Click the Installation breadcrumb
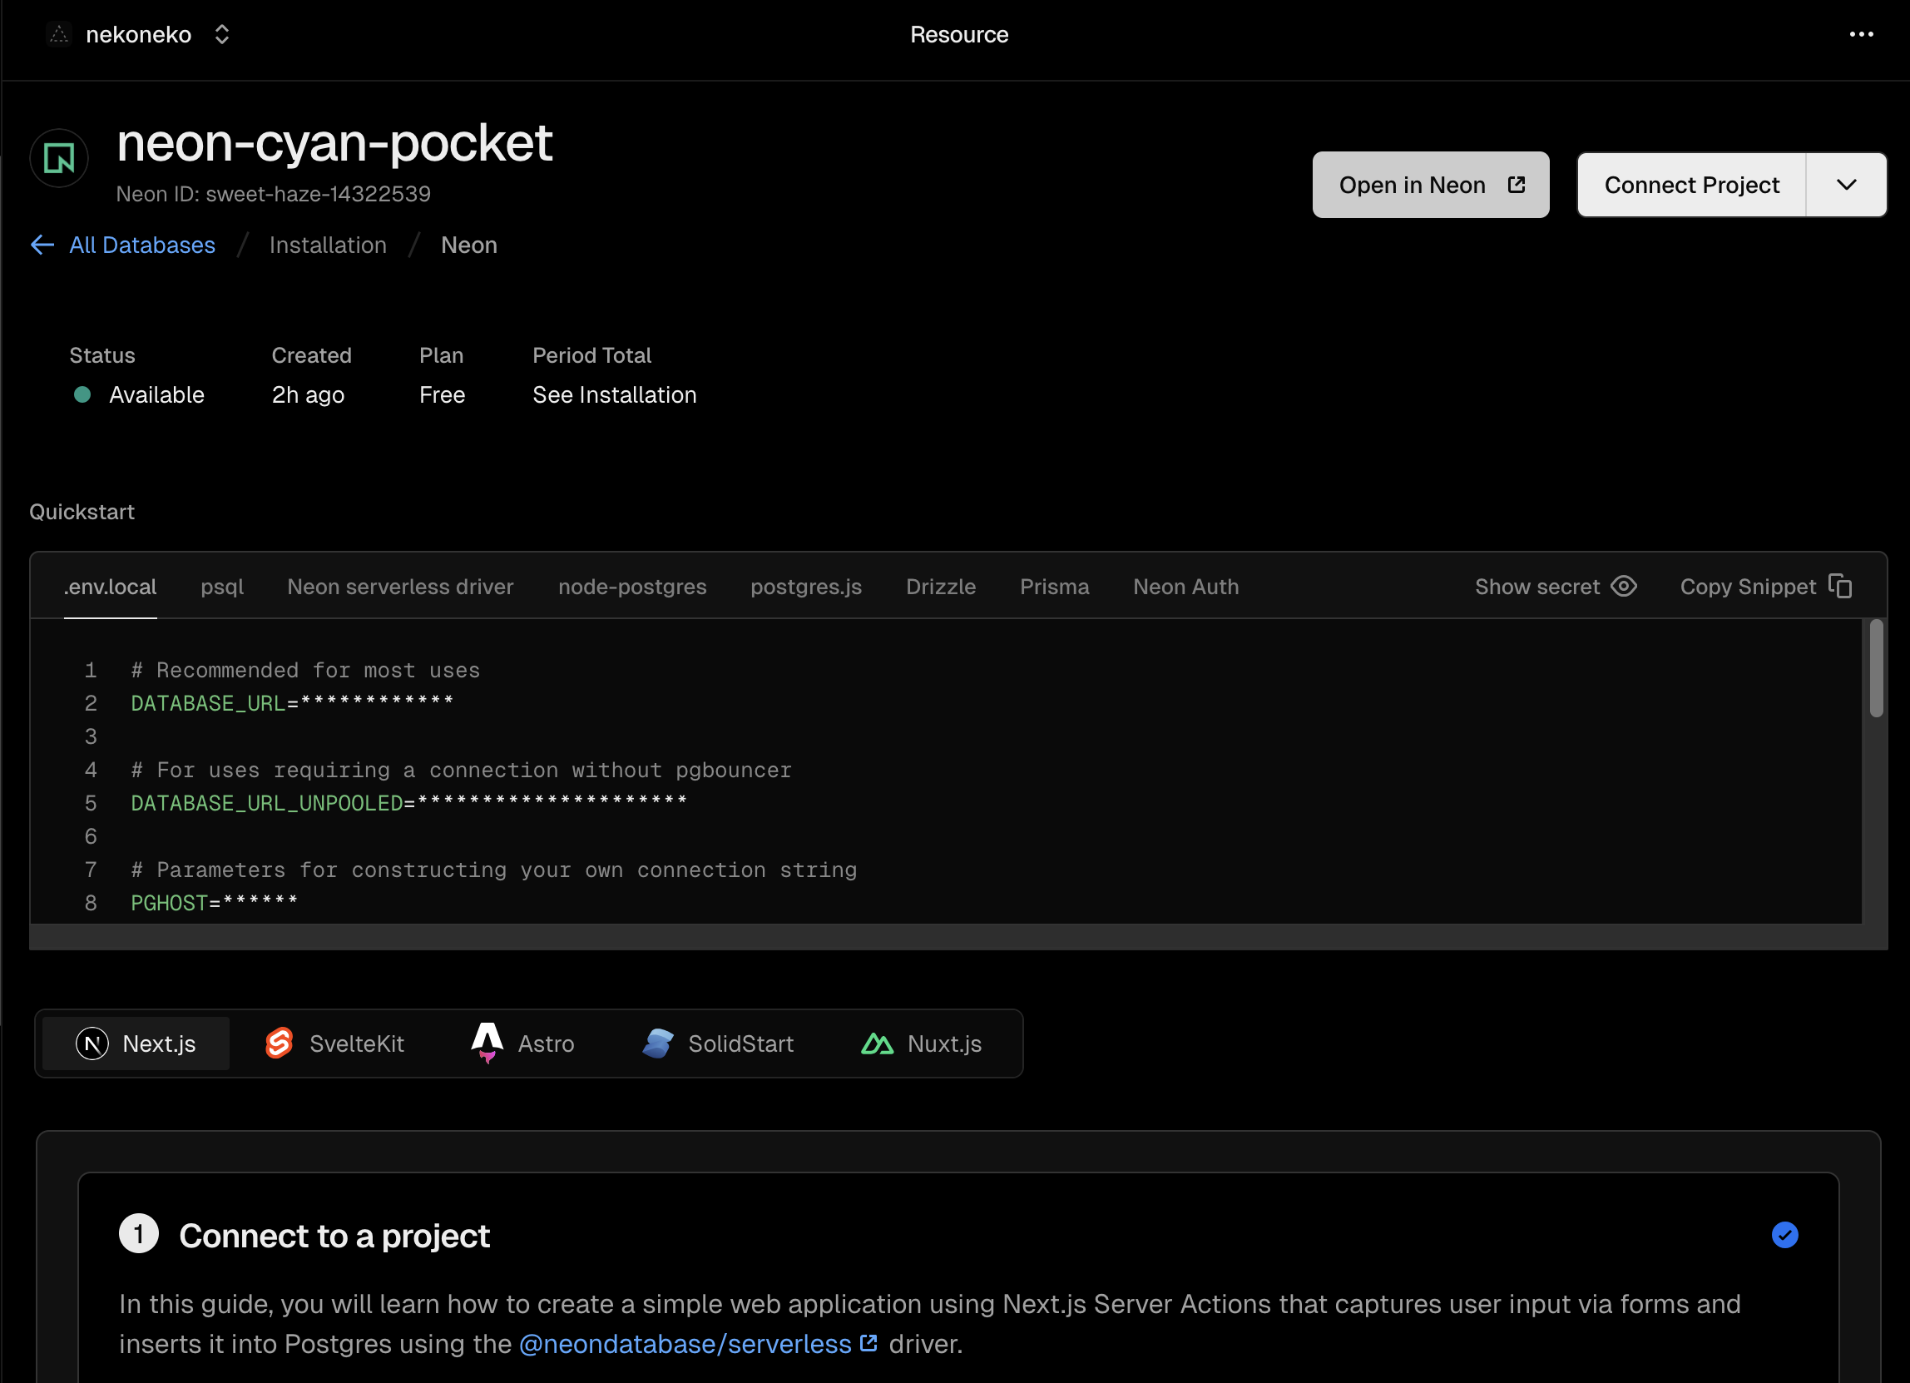This screenshot has height=1383, width=1910. click(x=328, y=245)
